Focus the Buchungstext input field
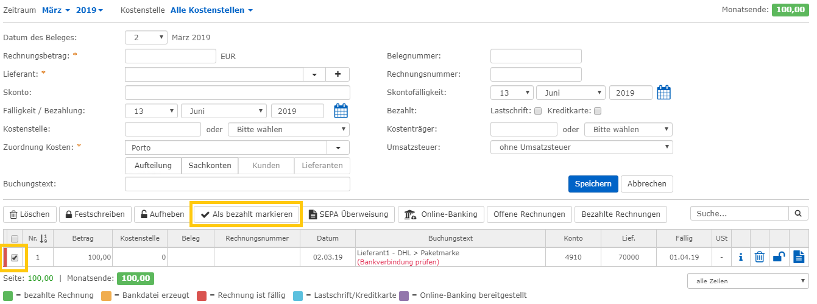The height and width of the screenshot is (304, 817). 238,184
